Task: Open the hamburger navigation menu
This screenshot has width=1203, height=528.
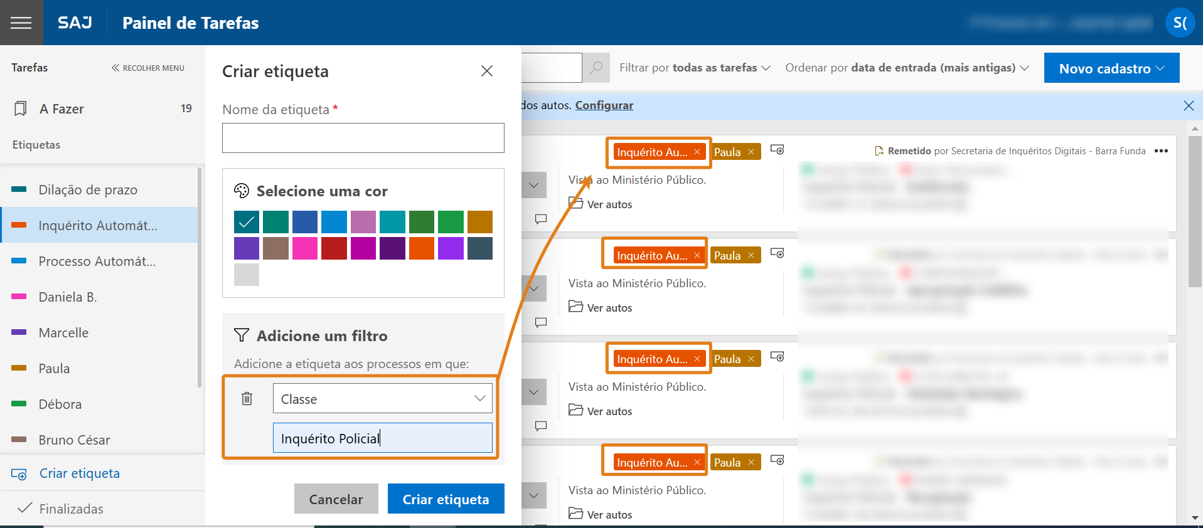Action: pos(21,23)
